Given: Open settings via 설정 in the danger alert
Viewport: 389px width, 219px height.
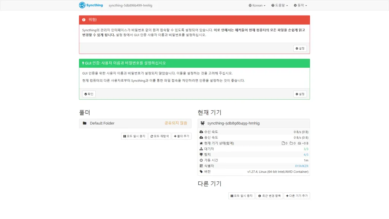Looking at the screenshot, I should (300, 48).
